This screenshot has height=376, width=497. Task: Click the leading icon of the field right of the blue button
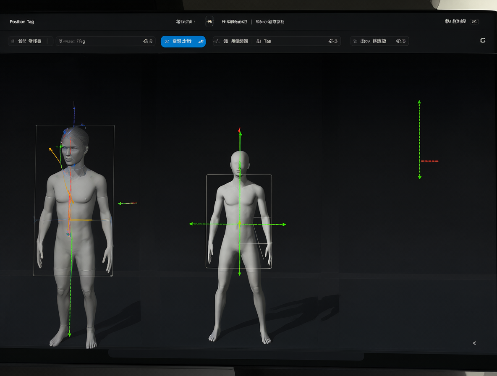[216, 41]
